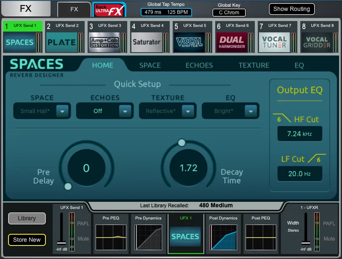Expand the EQ preset dropdown arrow
The height and width of the screenshot is (259, 342).
pos(251,111)
